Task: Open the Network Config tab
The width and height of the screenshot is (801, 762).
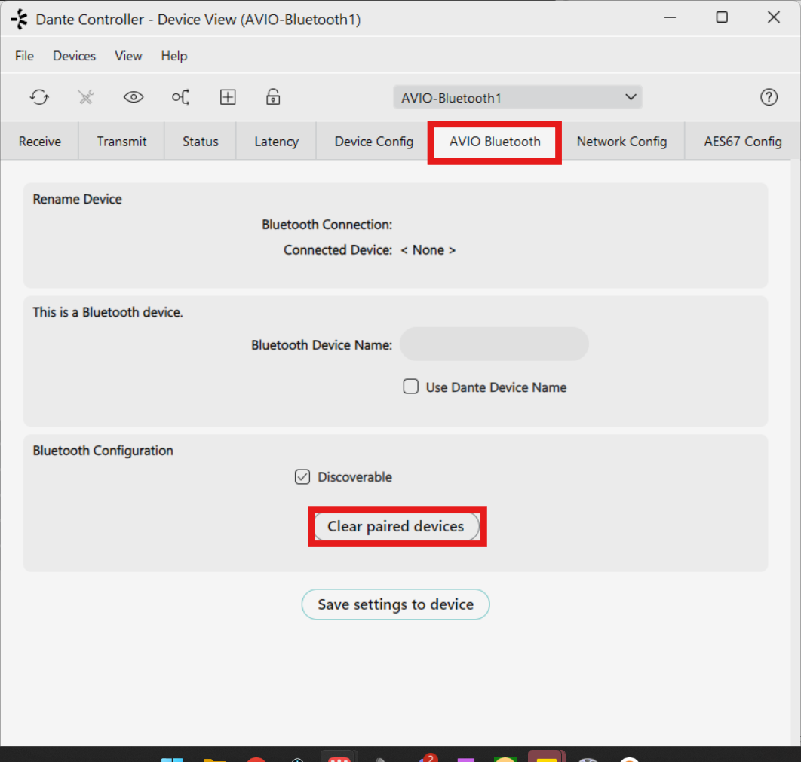Action: coord(621,142)
